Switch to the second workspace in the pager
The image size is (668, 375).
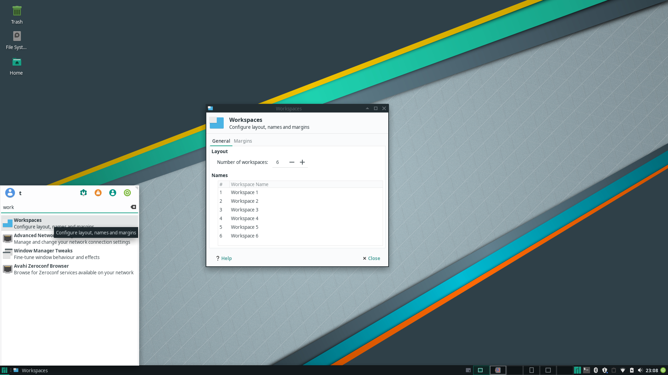click(498, 370)
